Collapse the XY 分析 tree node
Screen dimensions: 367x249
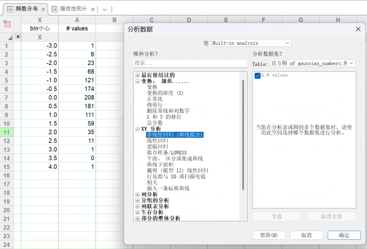pyautogui.click(x=138, y=129)
